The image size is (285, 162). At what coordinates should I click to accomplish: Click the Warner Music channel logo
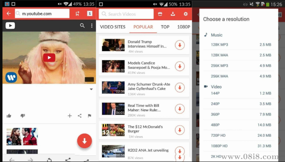point(11,77)
